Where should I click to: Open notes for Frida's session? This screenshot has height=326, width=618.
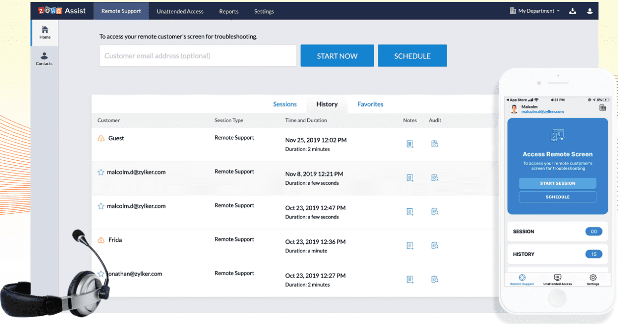(x=410, y=245)
